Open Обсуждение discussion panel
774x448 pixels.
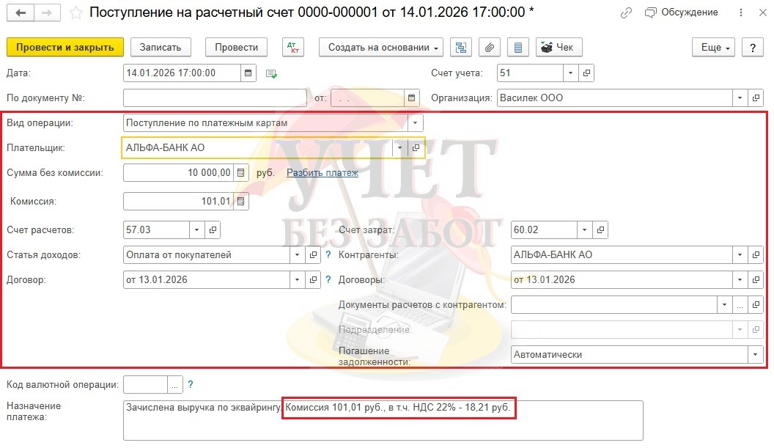(682, 12)
